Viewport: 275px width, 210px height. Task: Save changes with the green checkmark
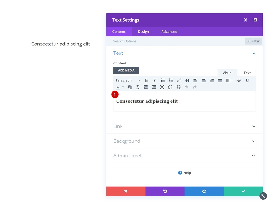[x=243, y=191]
